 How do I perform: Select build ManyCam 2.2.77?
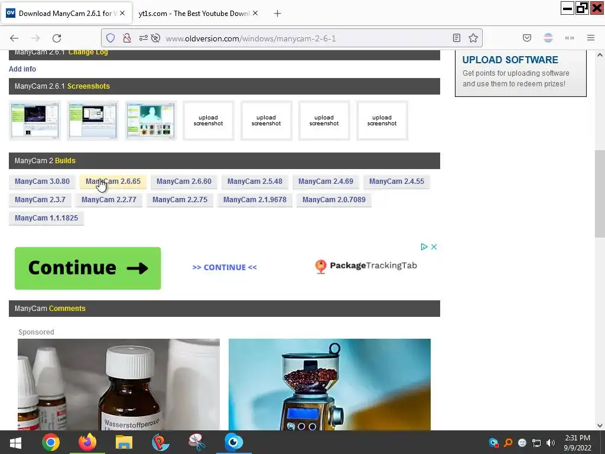[109, 200]
